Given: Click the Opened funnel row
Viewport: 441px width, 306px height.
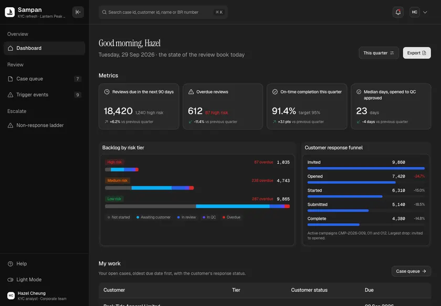Looking at the screenshot, I should tap(366, 179).
